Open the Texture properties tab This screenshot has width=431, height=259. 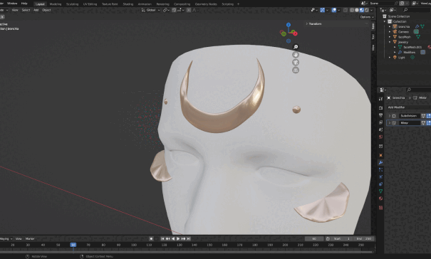click(380, 208)
